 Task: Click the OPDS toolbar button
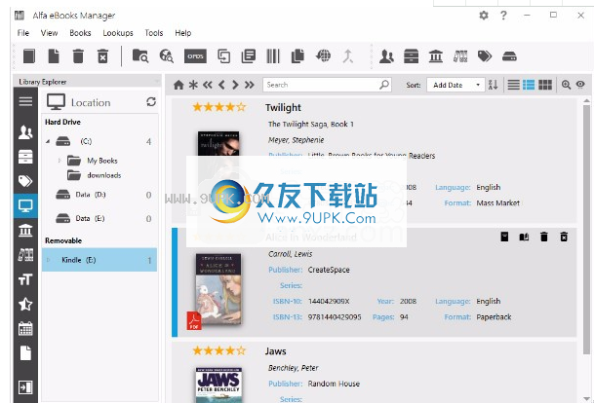[195, 56]
